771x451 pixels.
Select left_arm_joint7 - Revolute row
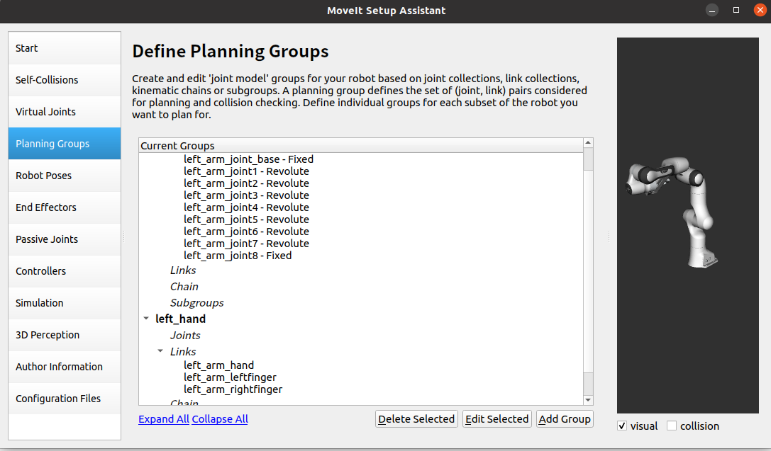coord(246,244)
